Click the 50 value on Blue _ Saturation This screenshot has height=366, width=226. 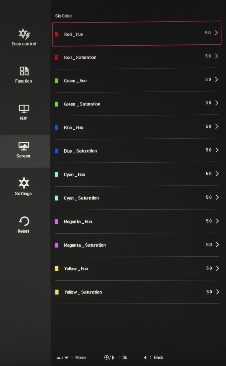tap(208, 150)
